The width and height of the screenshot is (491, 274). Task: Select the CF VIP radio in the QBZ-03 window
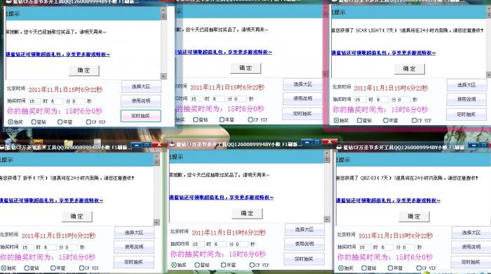419,268
